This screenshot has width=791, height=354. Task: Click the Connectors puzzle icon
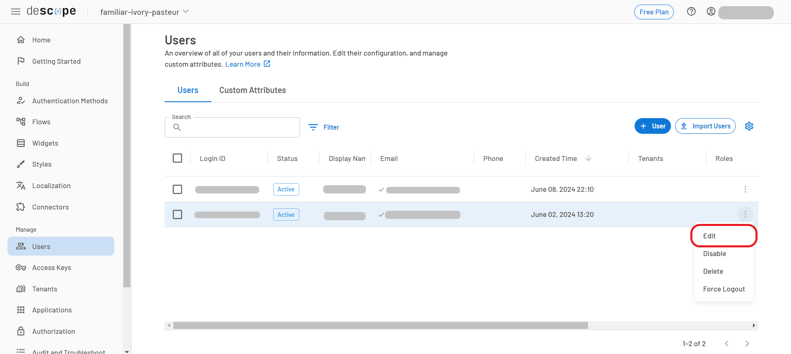coord(21,207)
